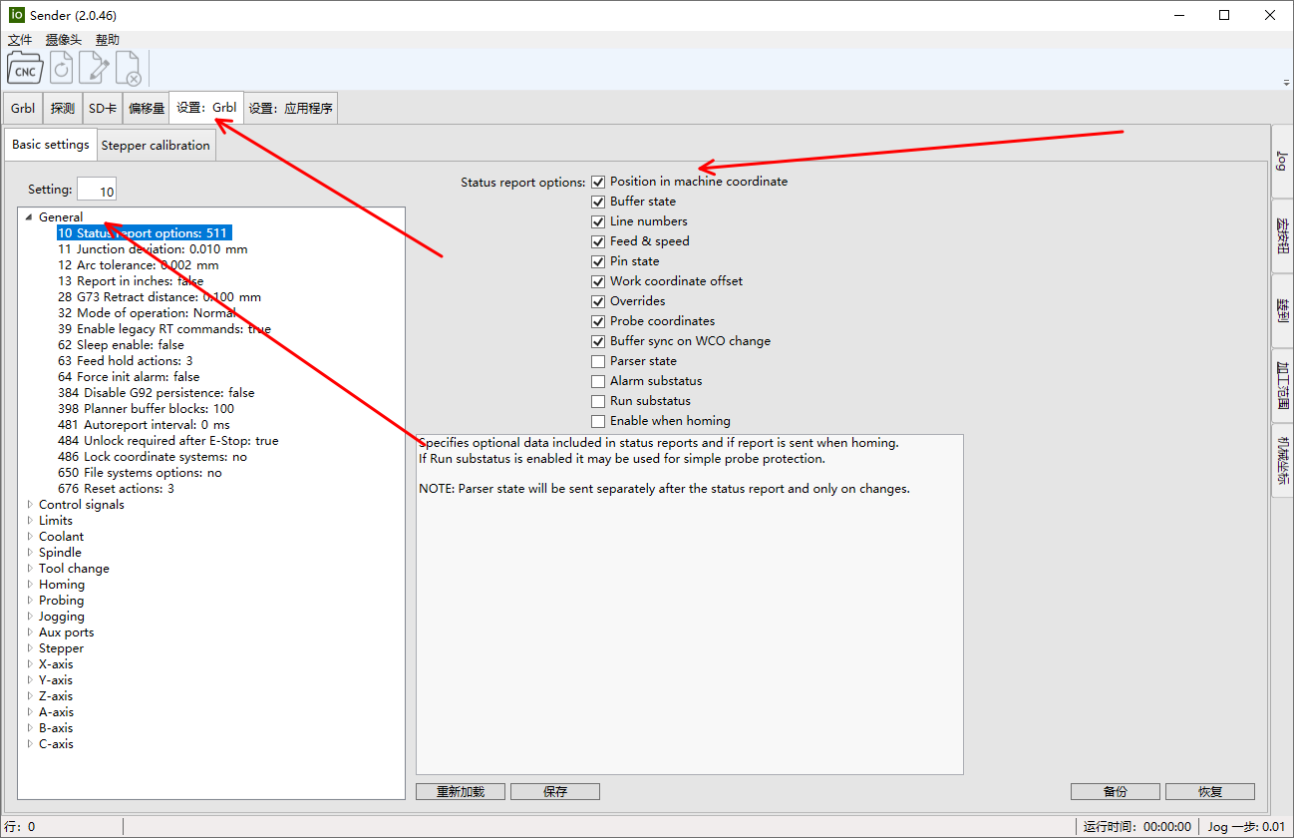Switch to the Stepper calibration tab
This screenshot has height=838, width=1294.
point(156,145)
